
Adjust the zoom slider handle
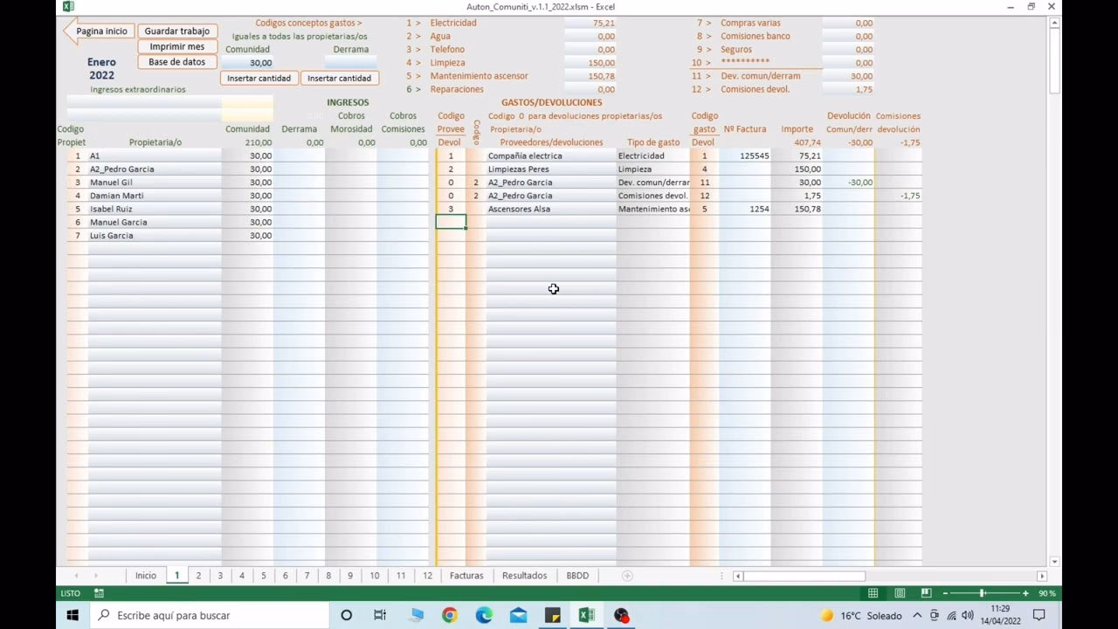click(x=983, y=593)
